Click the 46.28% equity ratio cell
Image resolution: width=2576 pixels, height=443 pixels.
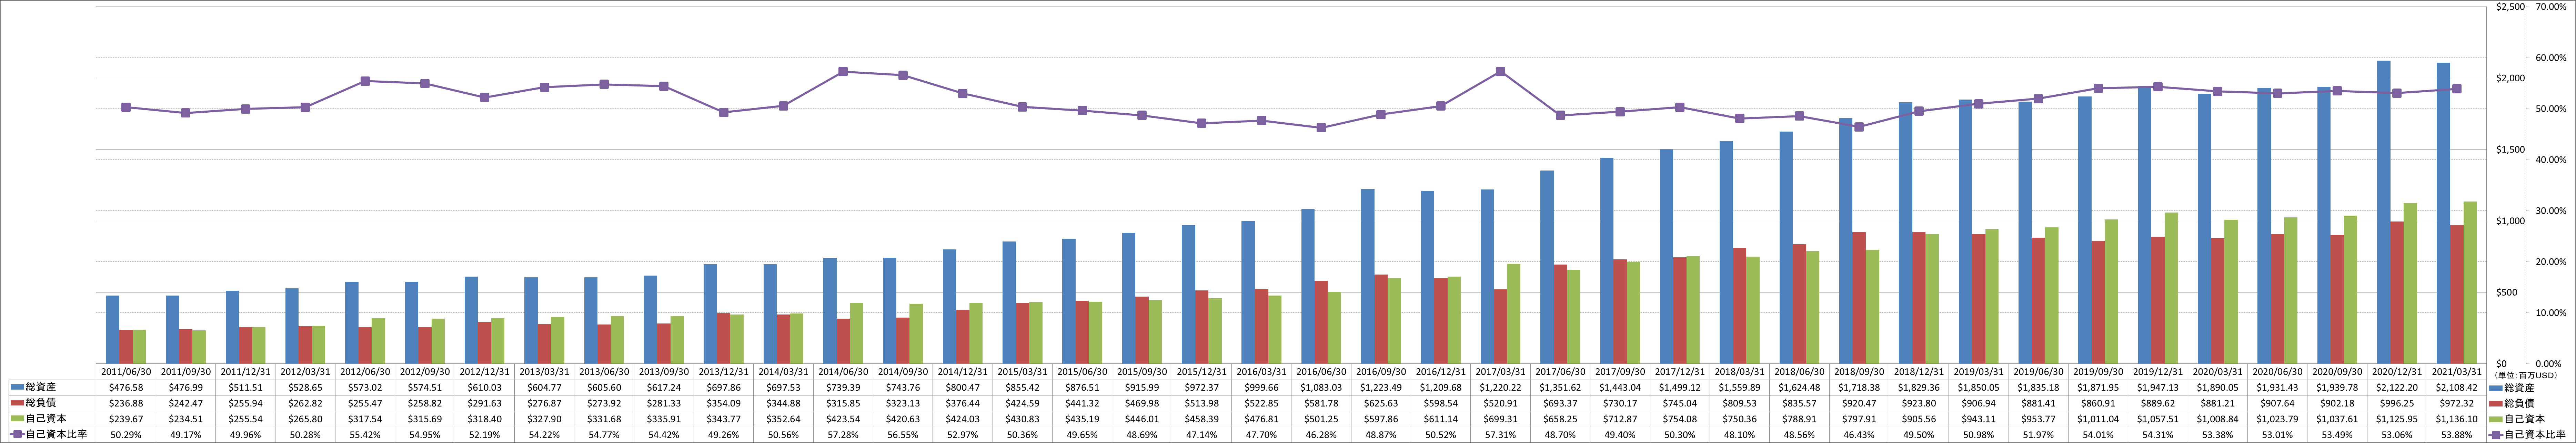coord(1321,435)
